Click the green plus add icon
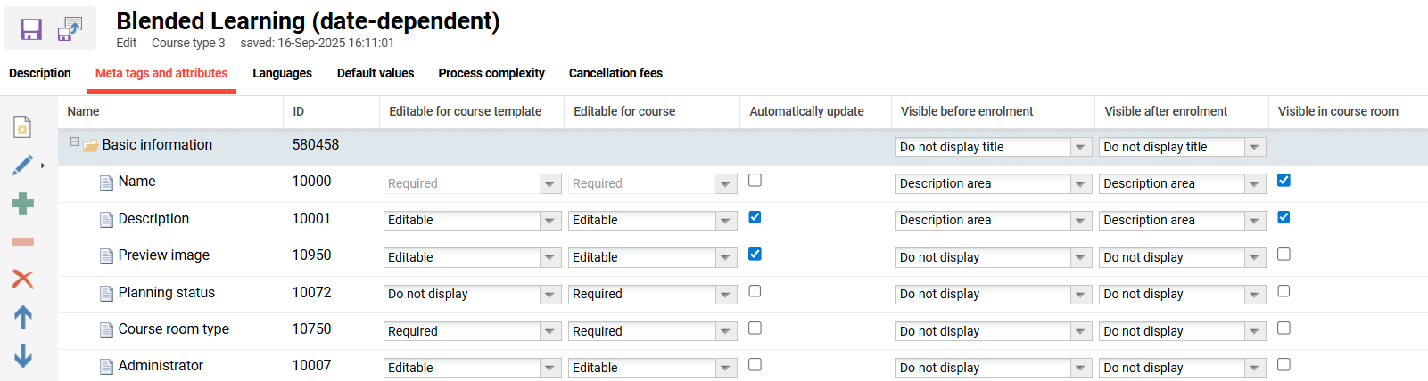The height and width of the screenshot is (381, 1428). pos(23,204)
